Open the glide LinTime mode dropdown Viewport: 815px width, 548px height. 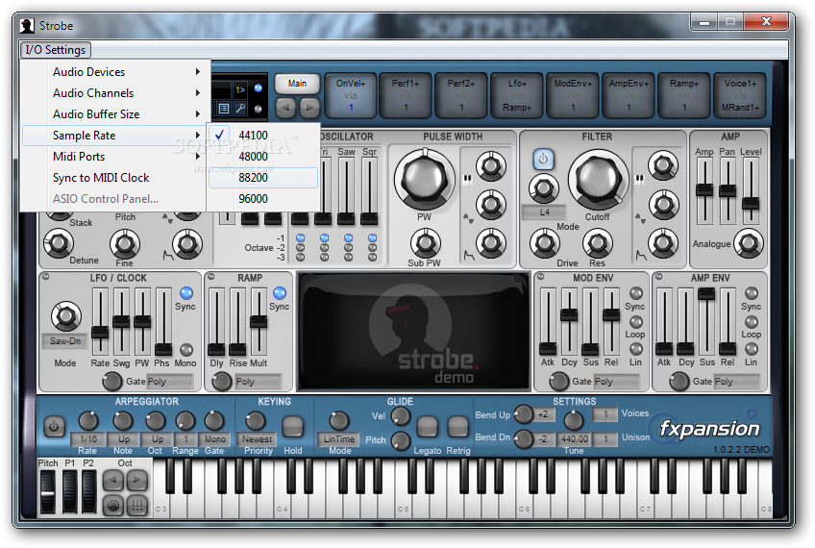pyautogui.click(x=339, y=439)
